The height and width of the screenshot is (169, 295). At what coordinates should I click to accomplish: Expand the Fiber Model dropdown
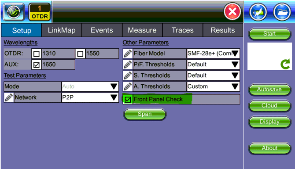213,54
